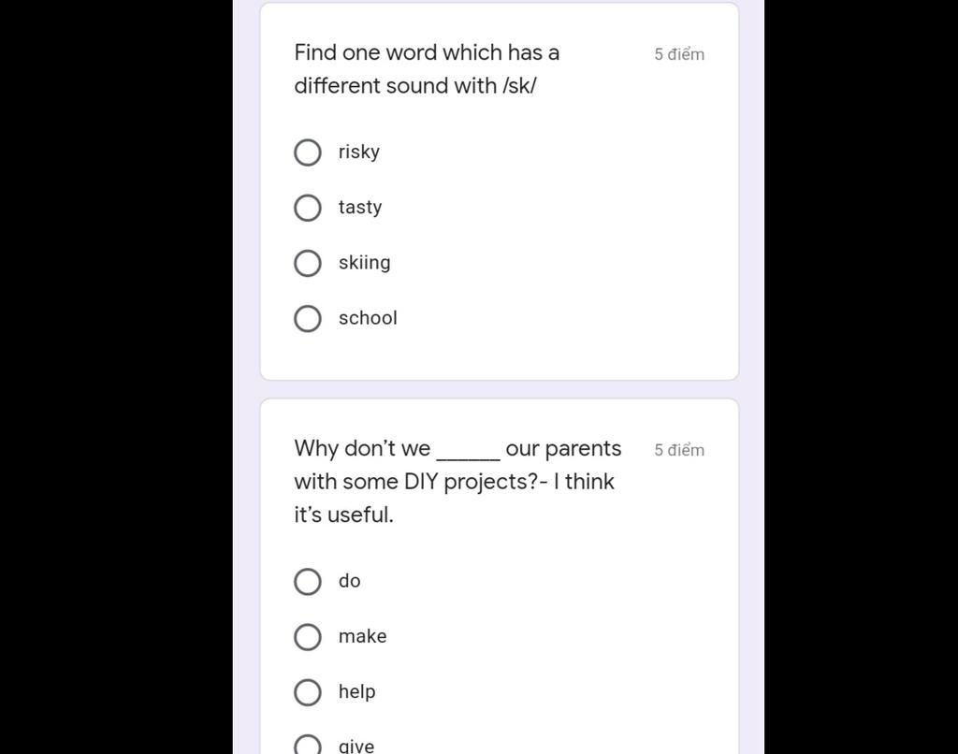958x754 pixels.
Task: Click the 'tasty' answer label text
Action: click(x=360, y=207)
